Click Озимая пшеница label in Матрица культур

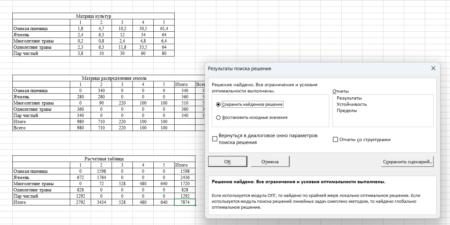(41, 28)
